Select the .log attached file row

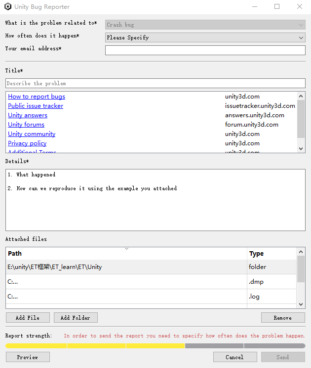pyautogui.click(x=151, y=297)
